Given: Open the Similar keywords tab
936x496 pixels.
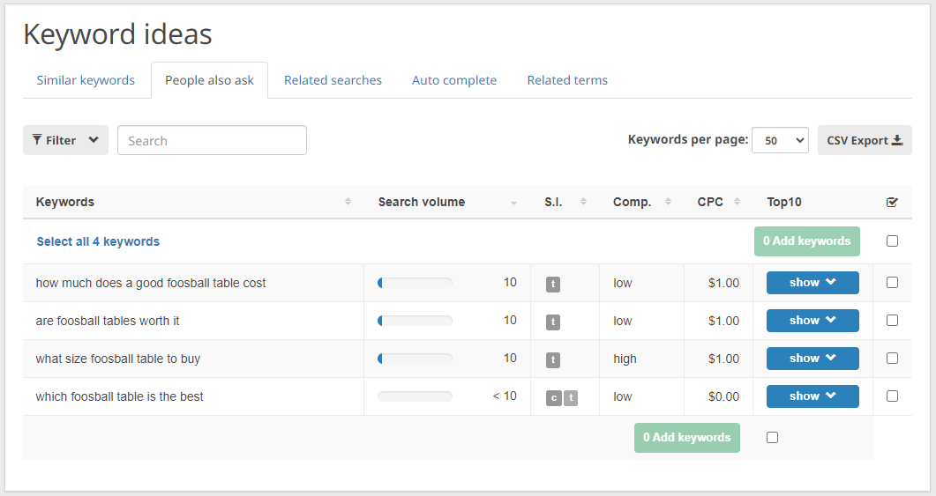Looking at the screenshot, I should click(86, 80).
